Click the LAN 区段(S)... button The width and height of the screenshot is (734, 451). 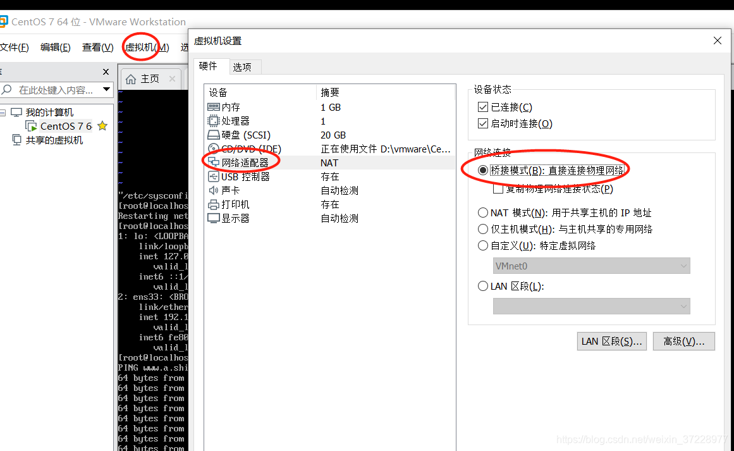point(611,342)
